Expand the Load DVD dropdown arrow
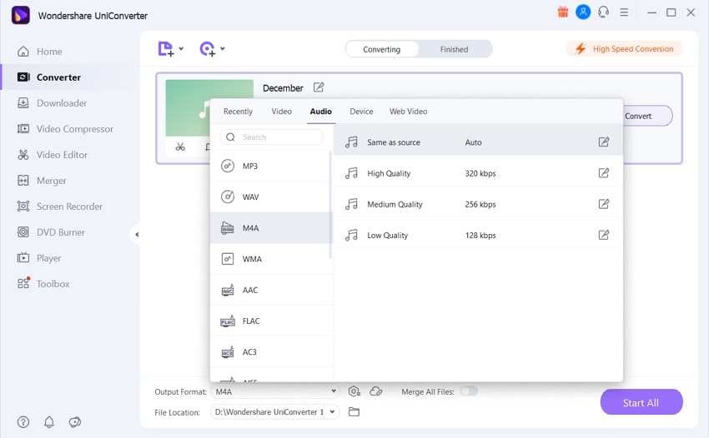The width and height of the screenshot is (709, 438). point(223,48)
